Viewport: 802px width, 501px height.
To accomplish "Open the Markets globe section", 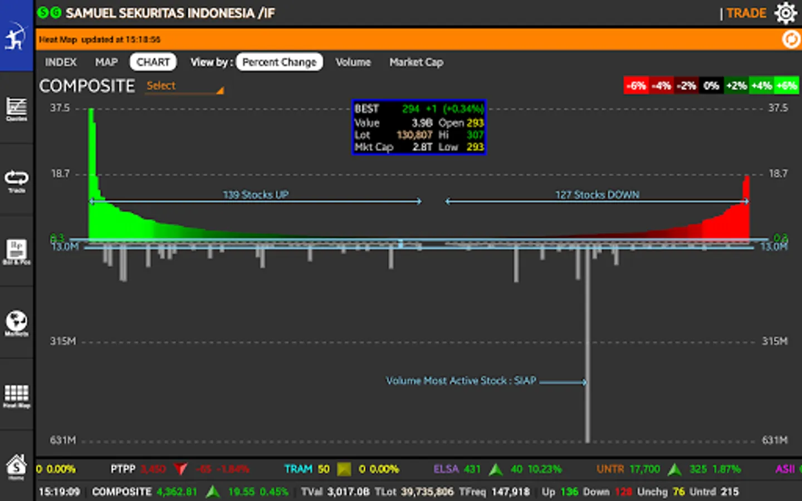I will pyautogui.click(x=16, y=323).
